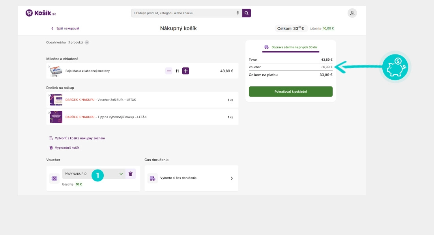Image resolution: width=434 pixels, height=235 pixels.
Task: Open the user account profile icon
Action: (352, 13)
